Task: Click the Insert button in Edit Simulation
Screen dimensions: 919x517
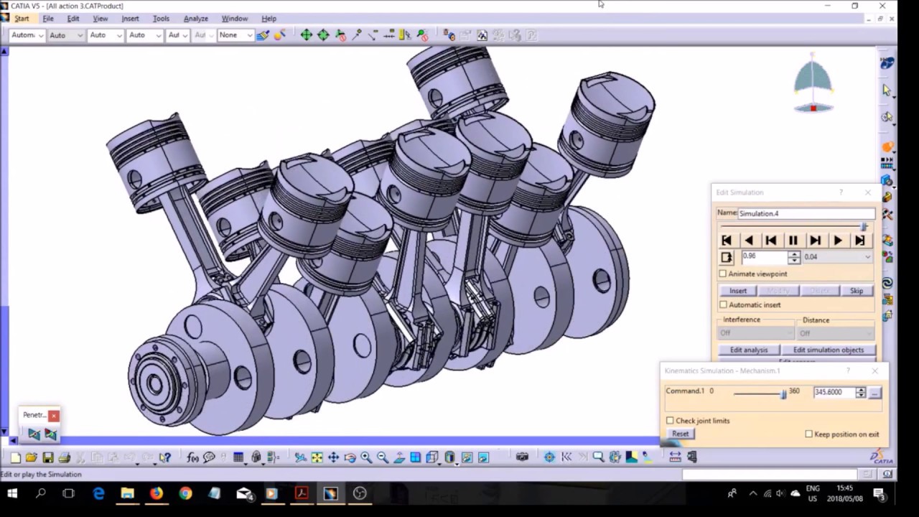Action: point(738,291)
